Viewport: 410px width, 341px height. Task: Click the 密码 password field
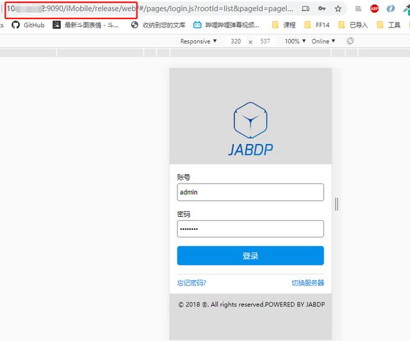coord(250,229)
